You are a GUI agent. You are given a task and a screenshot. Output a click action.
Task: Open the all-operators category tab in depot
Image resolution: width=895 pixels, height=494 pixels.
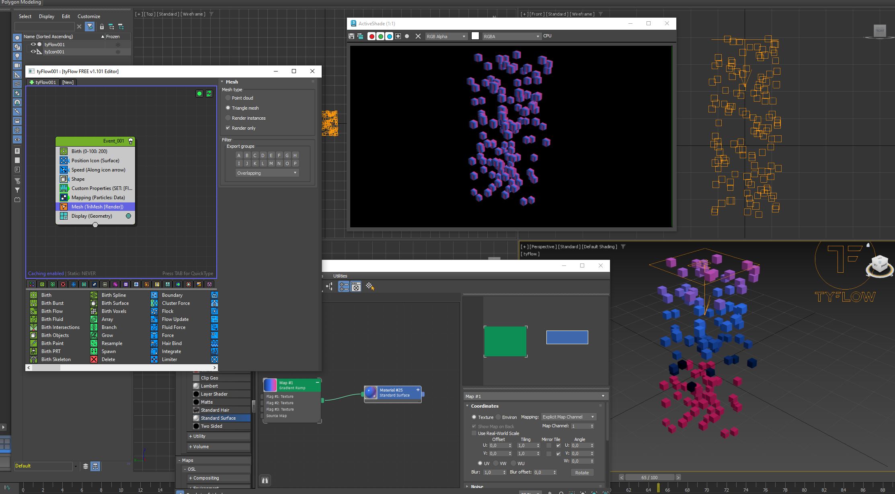pyautogui.click(x=32, y=284)
